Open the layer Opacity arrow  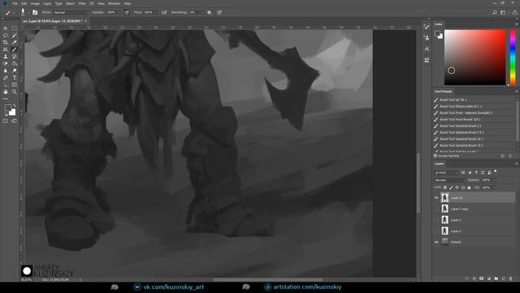click(495, 180)
